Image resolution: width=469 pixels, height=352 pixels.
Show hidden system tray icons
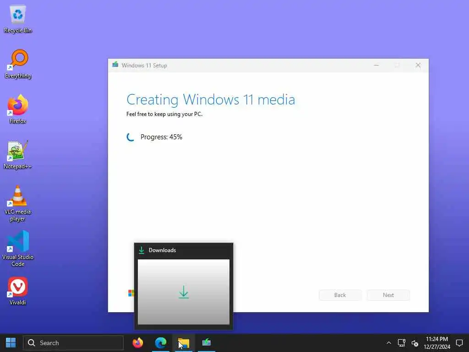click(x=388, y=343)
